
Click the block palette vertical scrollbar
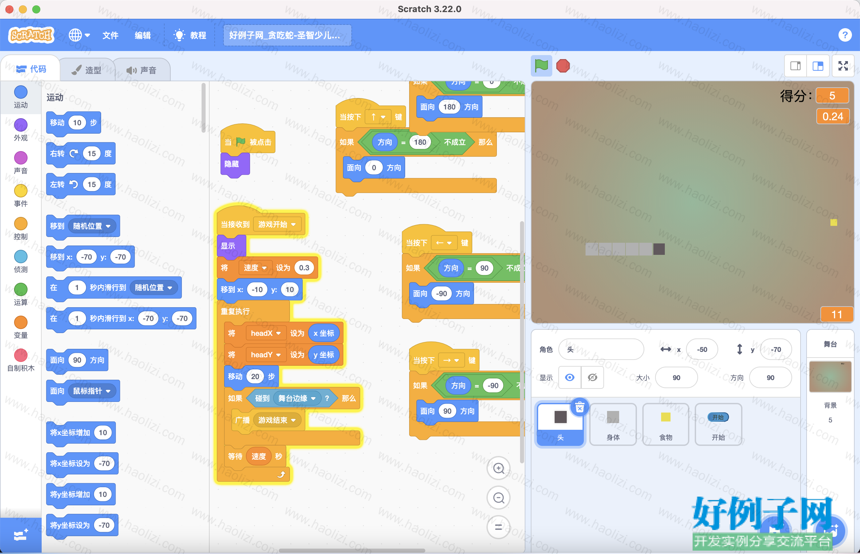click(203, 108)
